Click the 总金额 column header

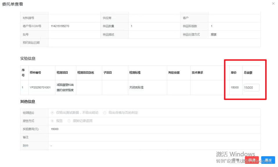pyautogui.click(x=248, y=72)
